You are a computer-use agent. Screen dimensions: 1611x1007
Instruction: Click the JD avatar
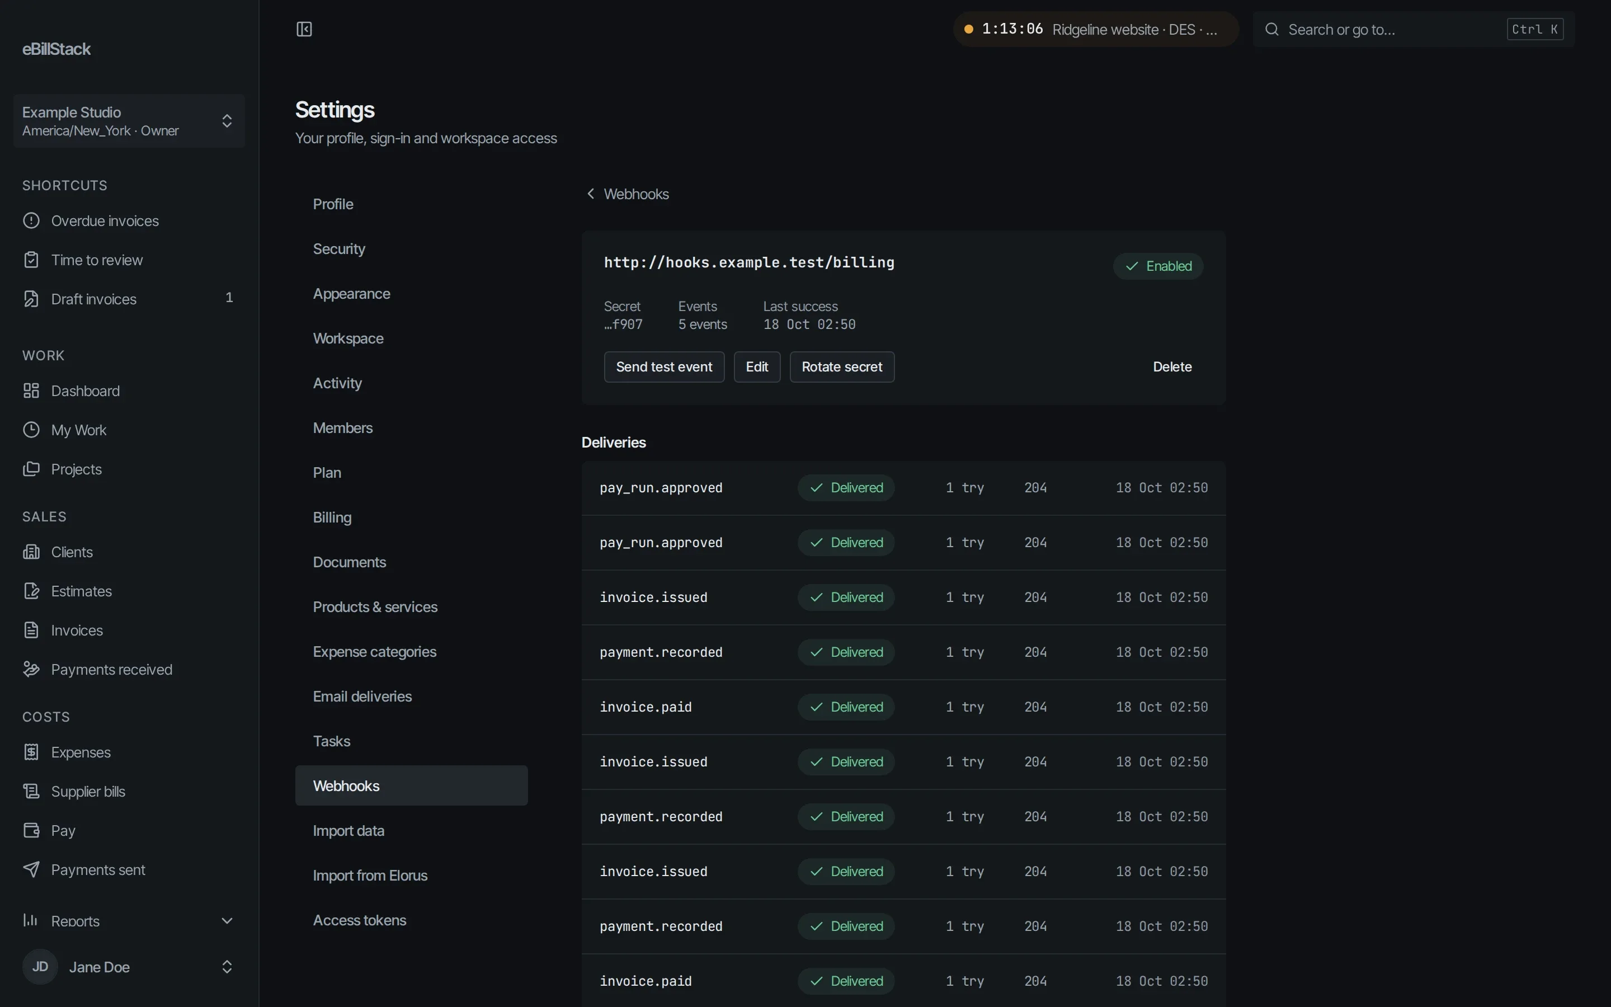pos(40,966)
